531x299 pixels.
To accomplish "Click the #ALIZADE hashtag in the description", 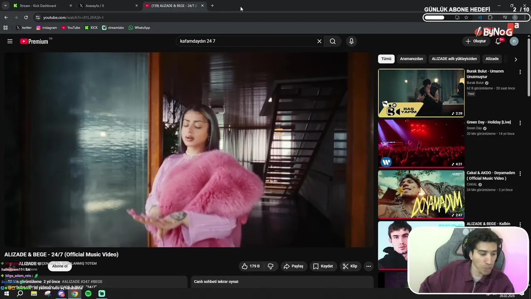I will 71,282.
